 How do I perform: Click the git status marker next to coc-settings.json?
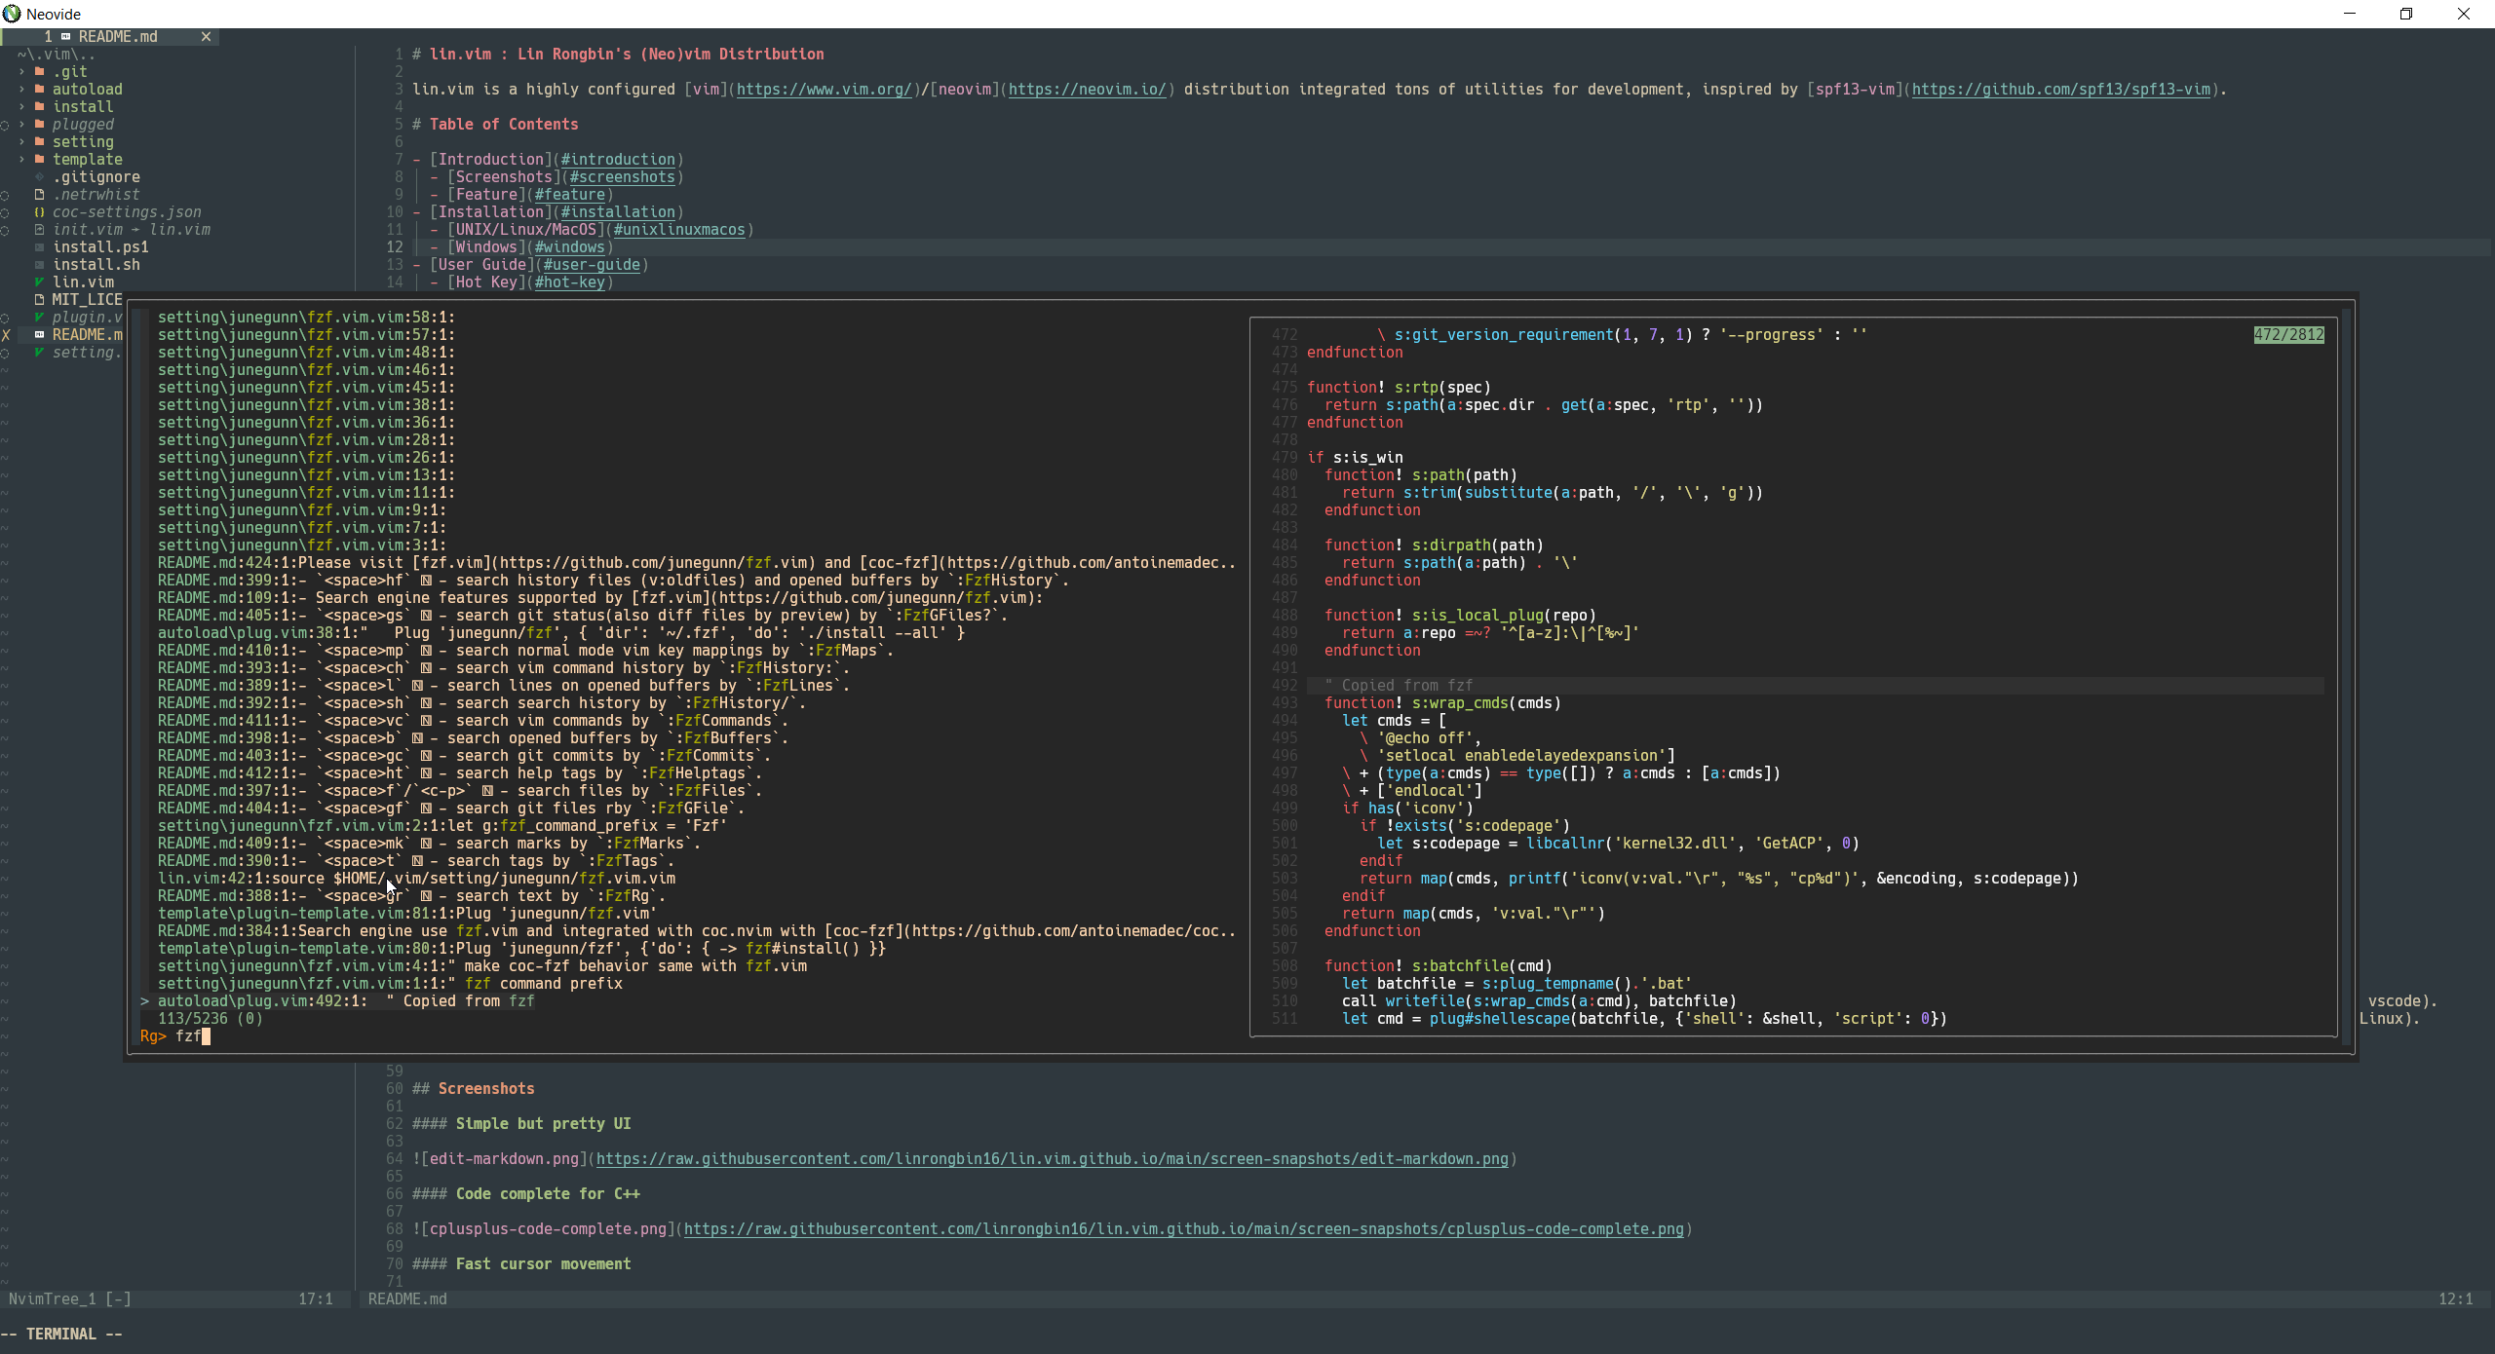(5, 213)
